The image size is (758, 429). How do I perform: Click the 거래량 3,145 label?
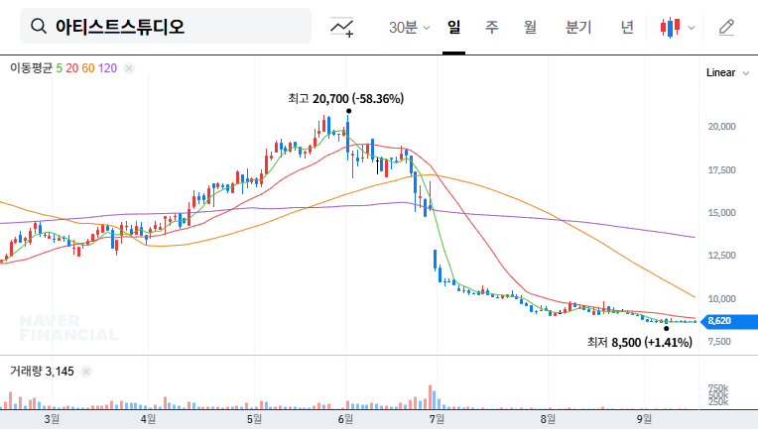[42, 372]
